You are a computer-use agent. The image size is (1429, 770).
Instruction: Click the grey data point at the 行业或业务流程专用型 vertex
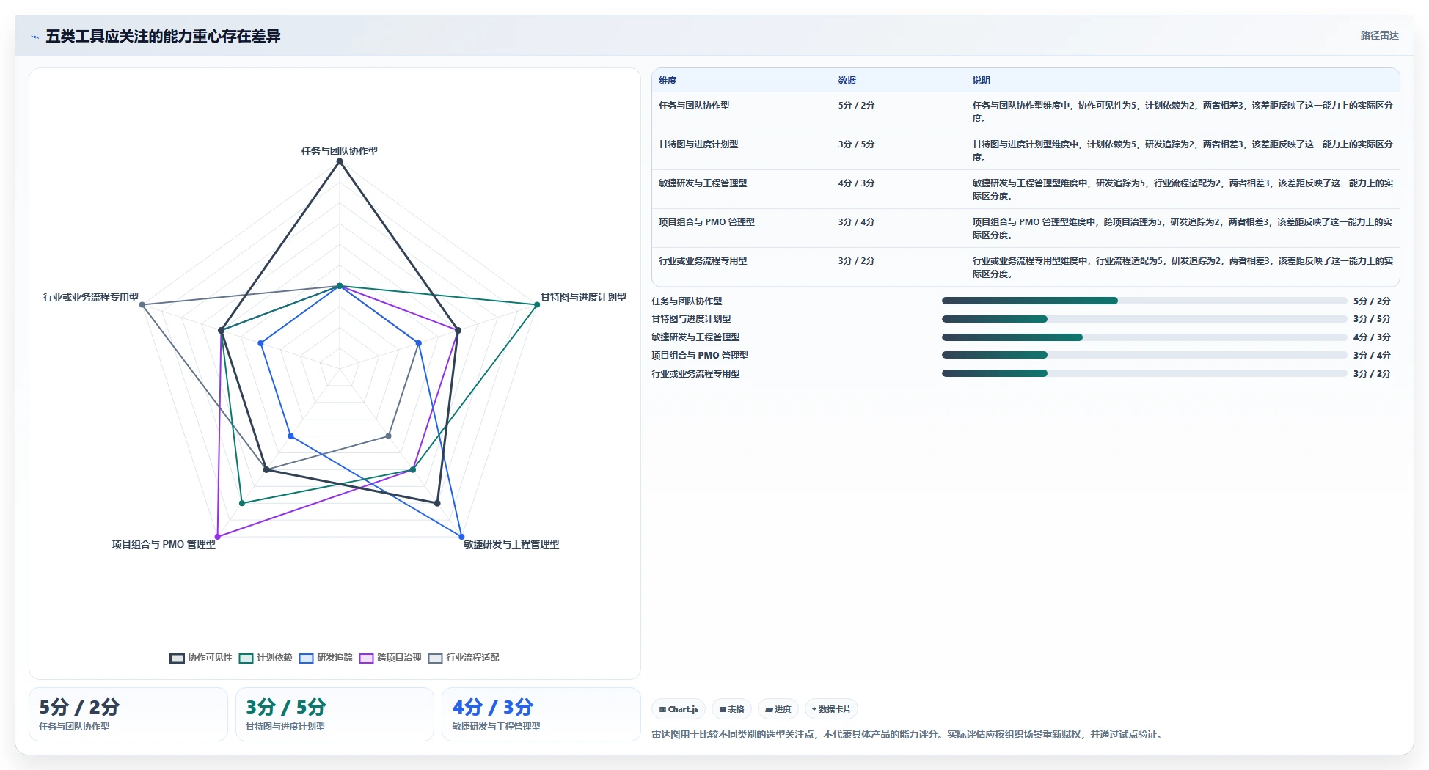click(142, 304)
